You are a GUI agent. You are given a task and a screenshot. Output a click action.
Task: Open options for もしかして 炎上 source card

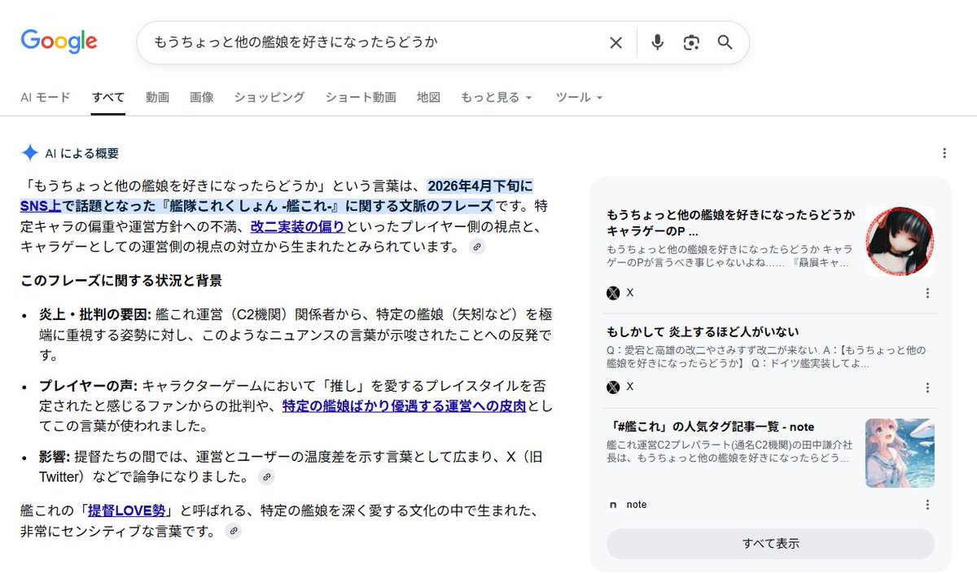[927, 388]
